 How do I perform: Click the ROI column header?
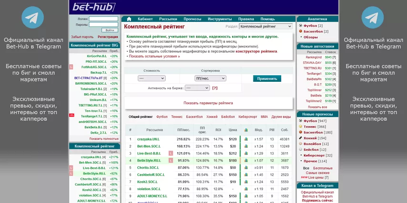[218, 130]
